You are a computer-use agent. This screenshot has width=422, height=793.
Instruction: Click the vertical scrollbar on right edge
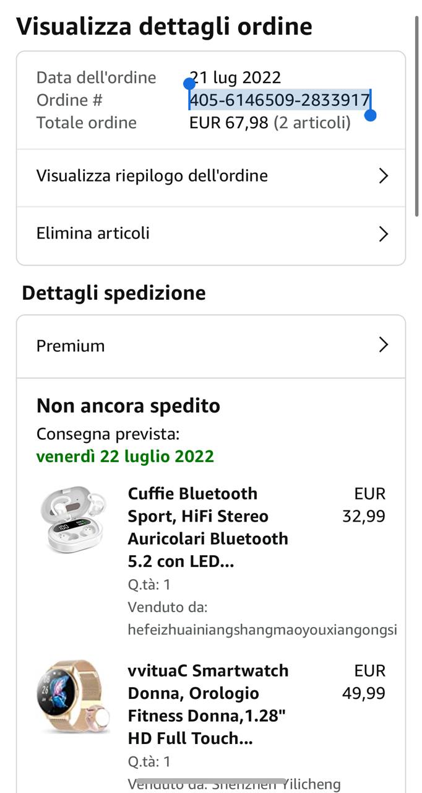(417, 118)
